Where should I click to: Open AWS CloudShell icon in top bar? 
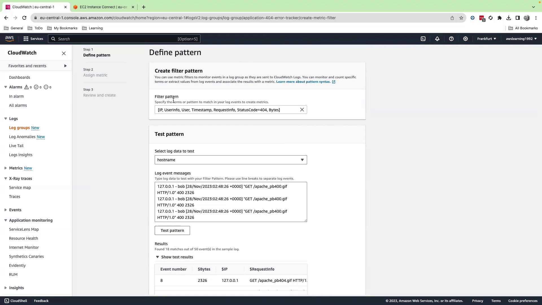(423, 39)
